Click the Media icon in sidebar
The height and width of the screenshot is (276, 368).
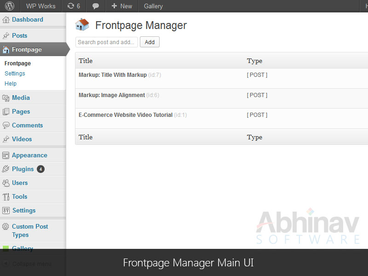[x=6, y=98]
